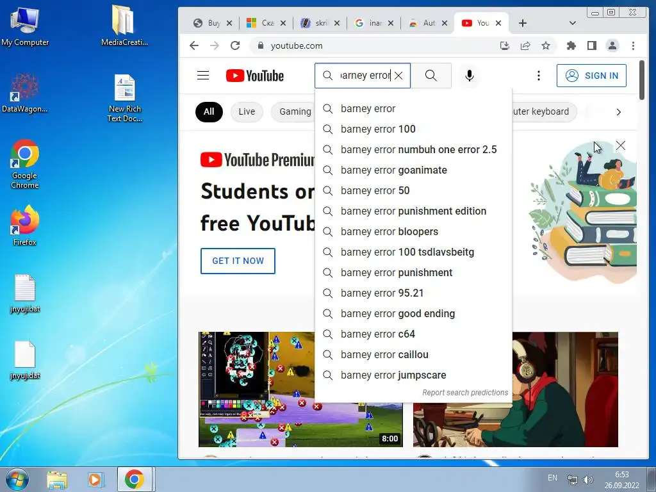
Task: Expand the tab search chevron
Action: pyautogui.click(x=573, y=23)
